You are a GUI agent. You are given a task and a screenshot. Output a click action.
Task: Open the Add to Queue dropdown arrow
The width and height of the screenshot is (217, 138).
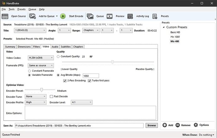coord(57,16)
